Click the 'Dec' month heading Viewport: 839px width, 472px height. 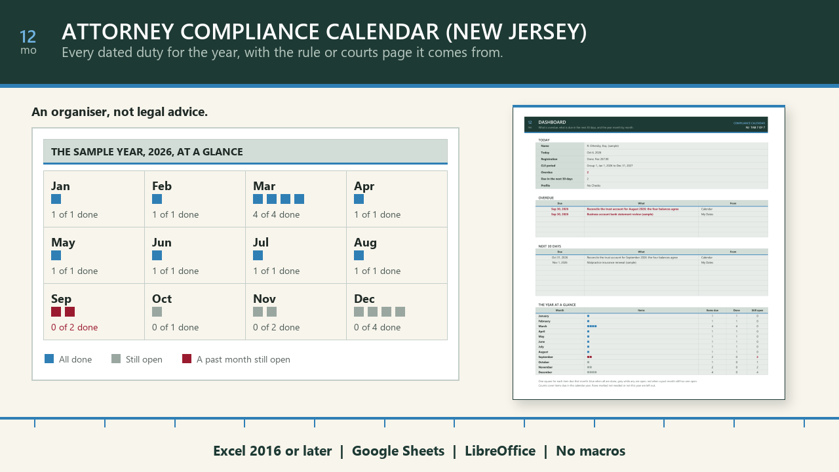364,298
